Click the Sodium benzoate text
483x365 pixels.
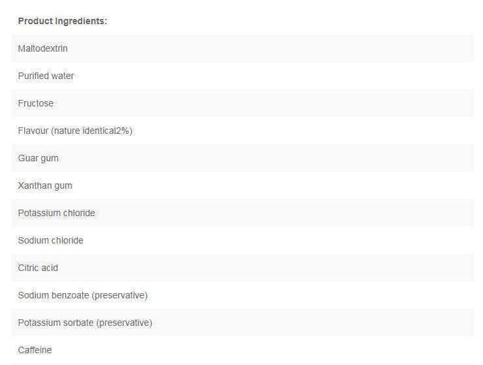pos(54,295)
